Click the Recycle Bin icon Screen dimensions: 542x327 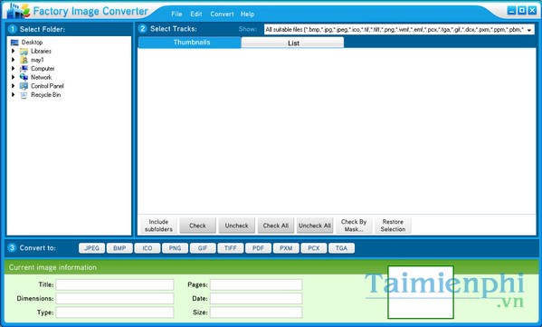coord(24,95)
